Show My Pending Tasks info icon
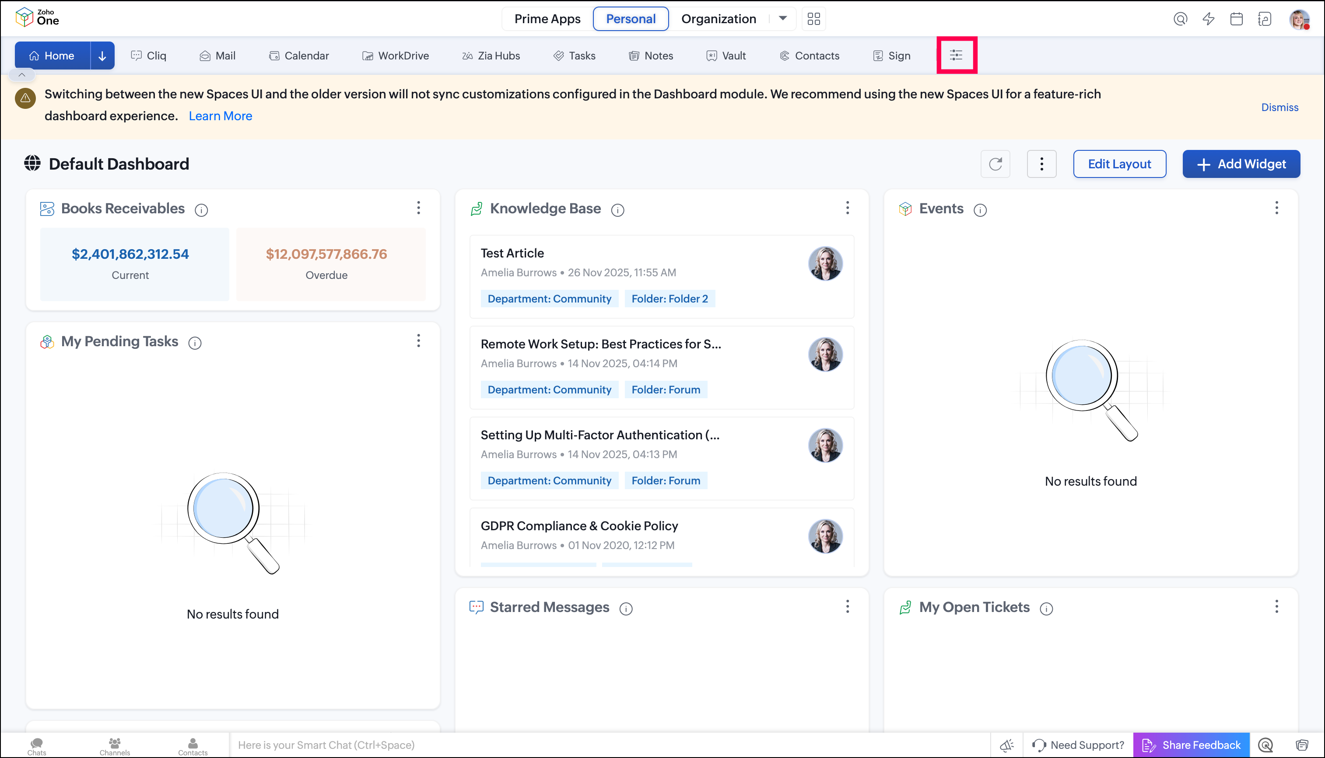Image resolution: width=1325 pixels, height=758 pixels. pos(195,343)
